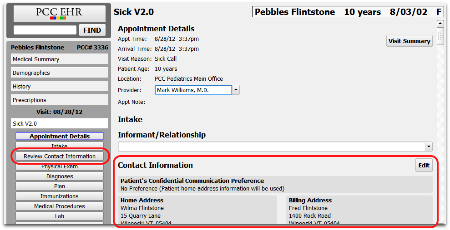Jump to Diagnoses section
Viewport: 450px width, 230px height.
pos(60,176)
